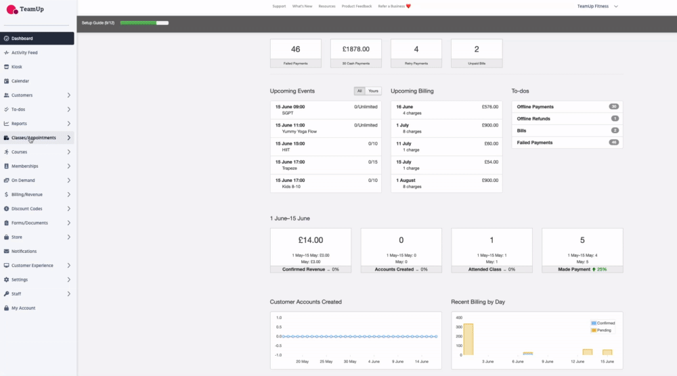Open the TeamUp Fitness account dropdown
This screenshot has width=677, height=376.
597,6
